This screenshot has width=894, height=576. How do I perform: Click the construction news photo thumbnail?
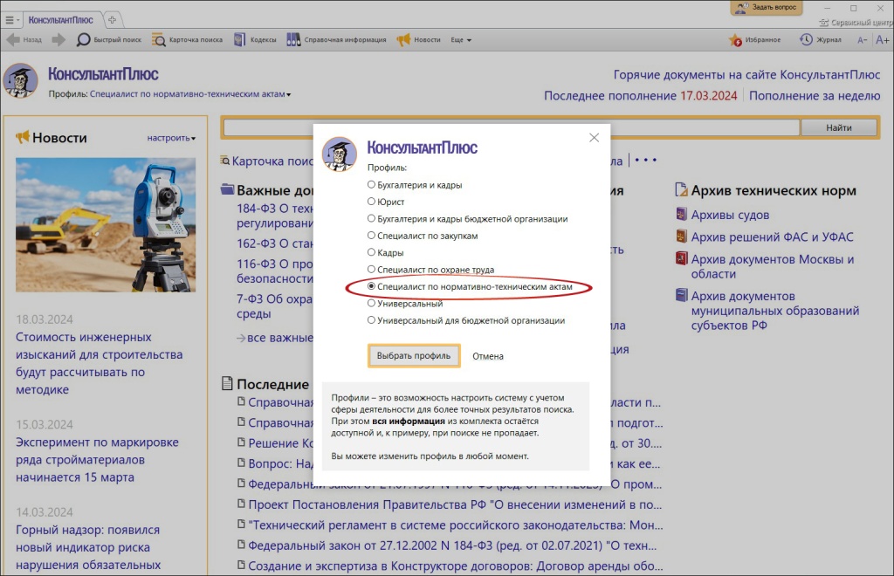pyautogui.click(x=106, y=225)
